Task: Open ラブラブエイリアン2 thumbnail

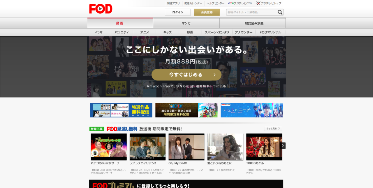Action: (148, 147)
